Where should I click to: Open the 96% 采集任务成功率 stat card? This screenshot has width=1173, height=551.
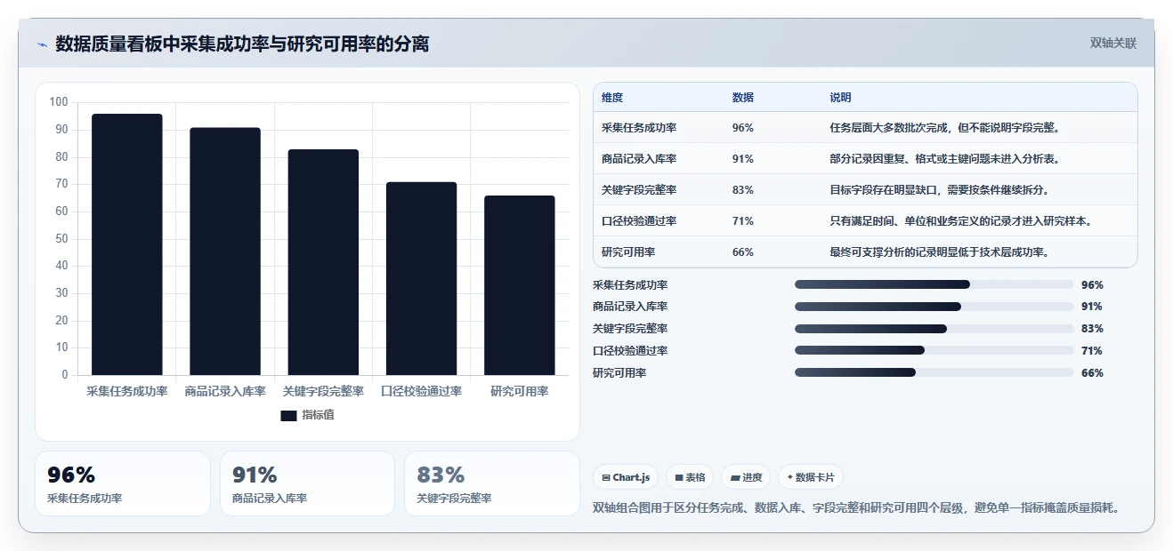(123, 483)
